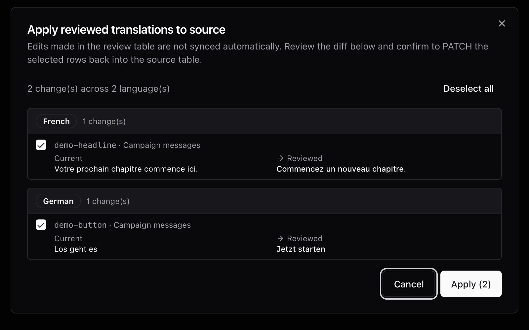
Task: Click the reviewed text 'Jetzt starten'
Action: (301, 249)
